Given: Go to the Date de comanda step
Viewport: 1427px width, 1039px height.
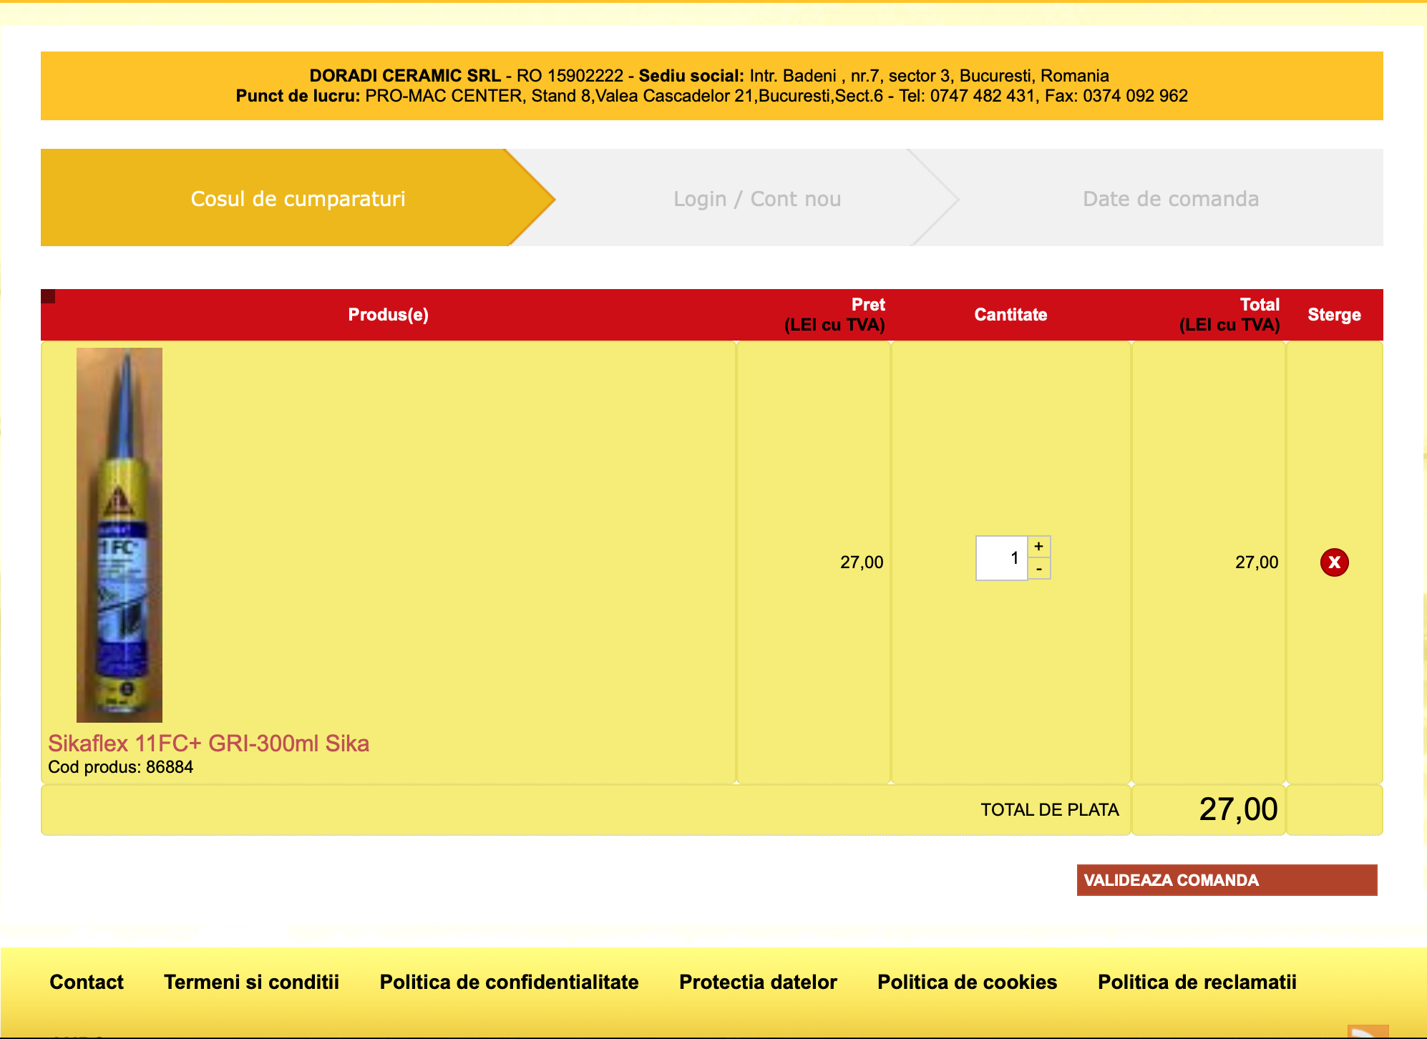Looking at the screenshot, I should point(1170,198).
